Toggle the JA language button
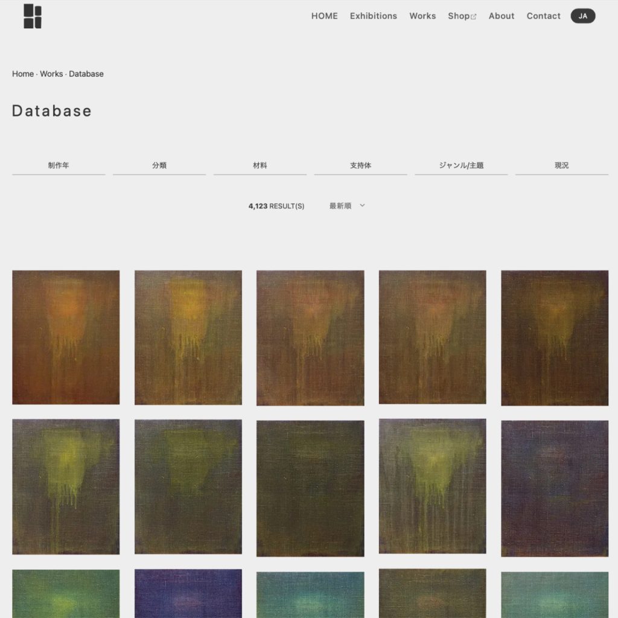The width and height of the screenshot is (618, 618). point(582,16)
